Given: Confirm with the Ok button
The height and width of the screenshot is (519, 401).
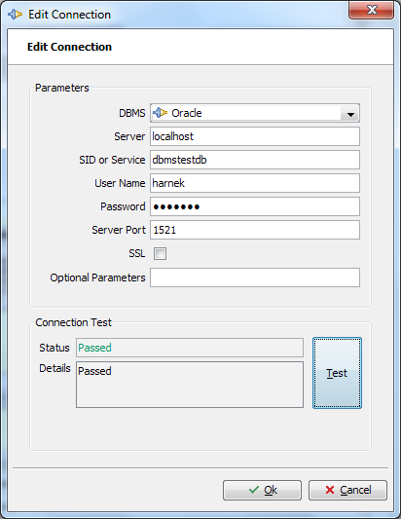Looking at the screenshot, I should (x=262, y=490).
